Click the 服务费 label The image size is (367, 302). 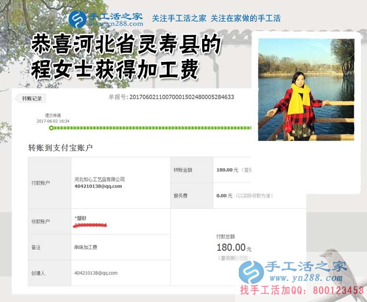181,196
